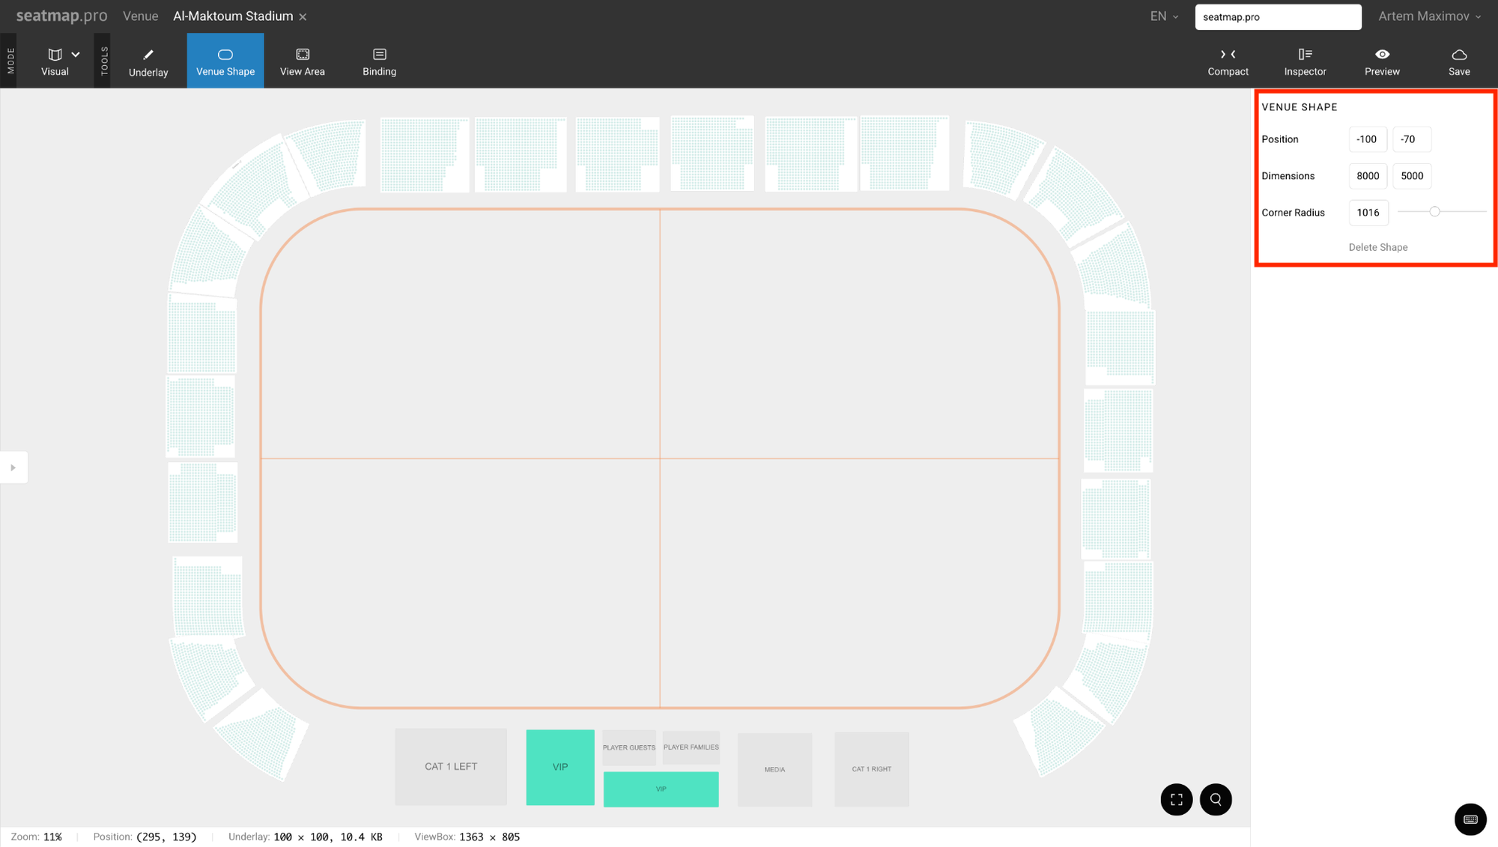Select the Underlay pencil tool
Viewport: 1498px width, 847px height.
pyautogui.click(x=148, y=61)
